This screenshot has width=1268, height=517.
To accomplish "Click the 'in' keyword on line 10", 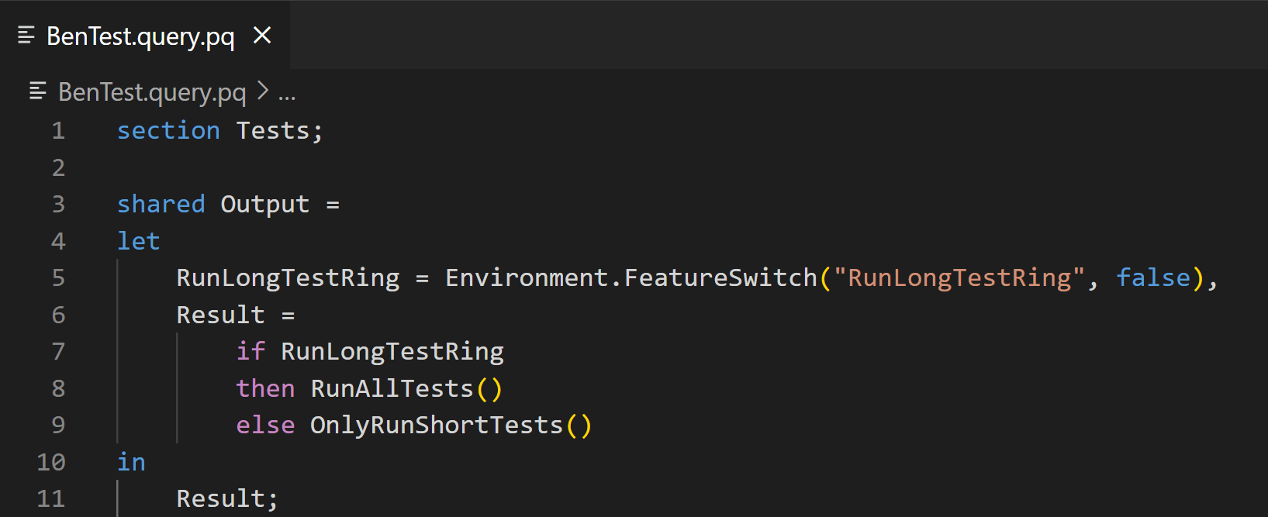I will (130, 461).
